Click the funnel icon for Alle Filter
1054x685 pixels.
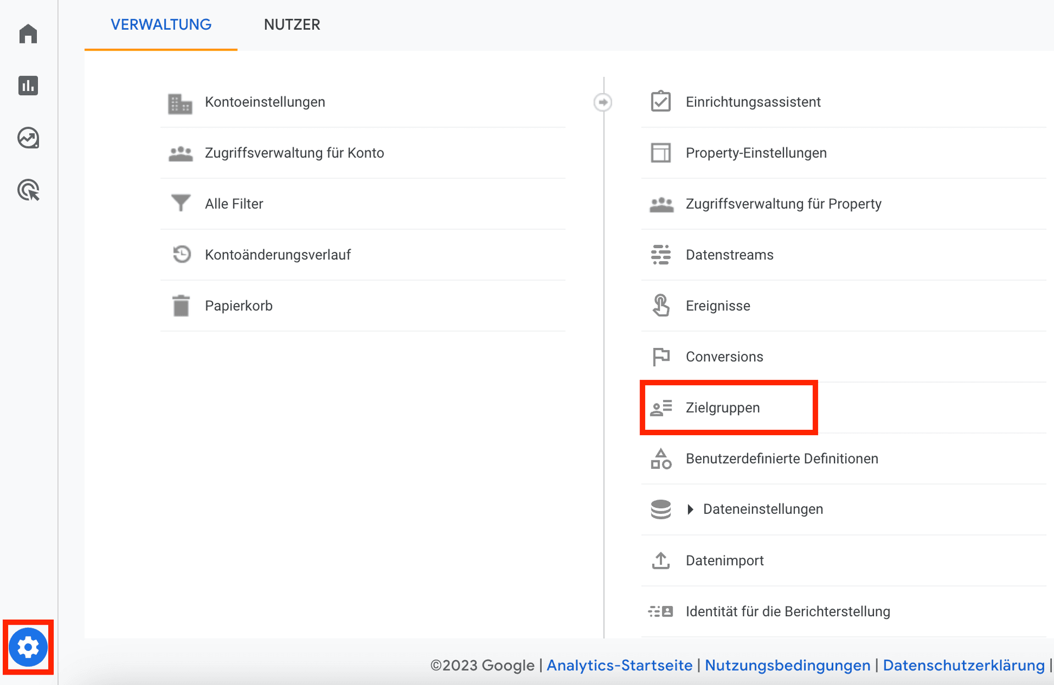tap(180, 203)
